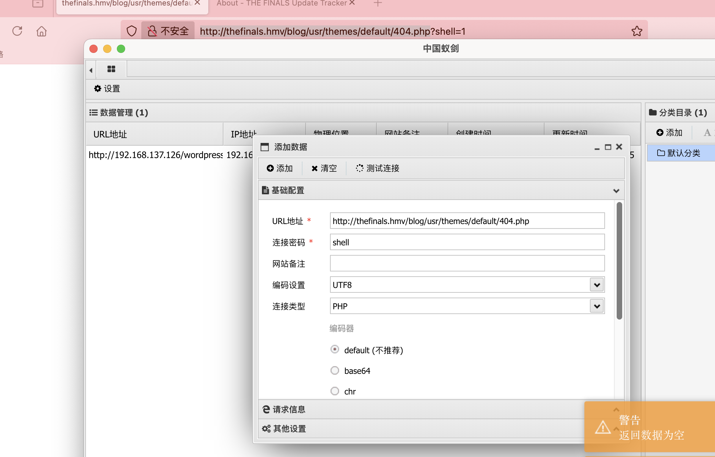This screenshot has width=715, height=457.
Task: Click 添加 in the 分类目录 panel
Action: [669, 133]
